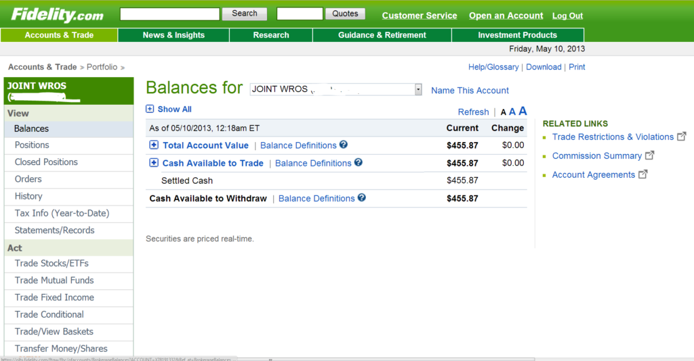Set text size to medium A
Viewport: 694px width, 361px height.
[512, 112]
